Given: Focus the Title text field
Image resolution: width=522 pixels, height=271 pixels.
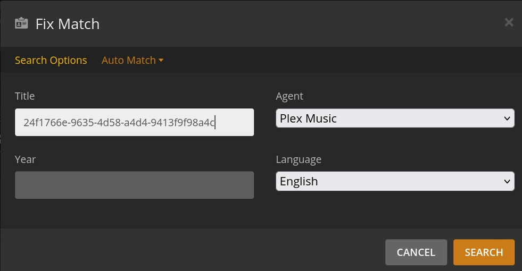Looking at the screenshot, I should pyautogui.click(x=134, y=123).
